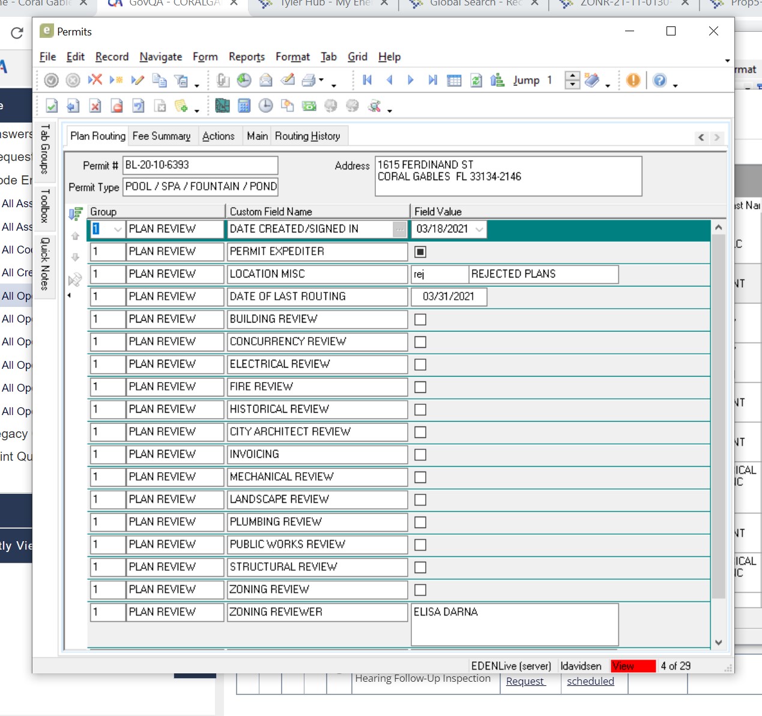762x716 pixels.
Task: Expand the Group dropdown in first row
Action: coord(118,229)
